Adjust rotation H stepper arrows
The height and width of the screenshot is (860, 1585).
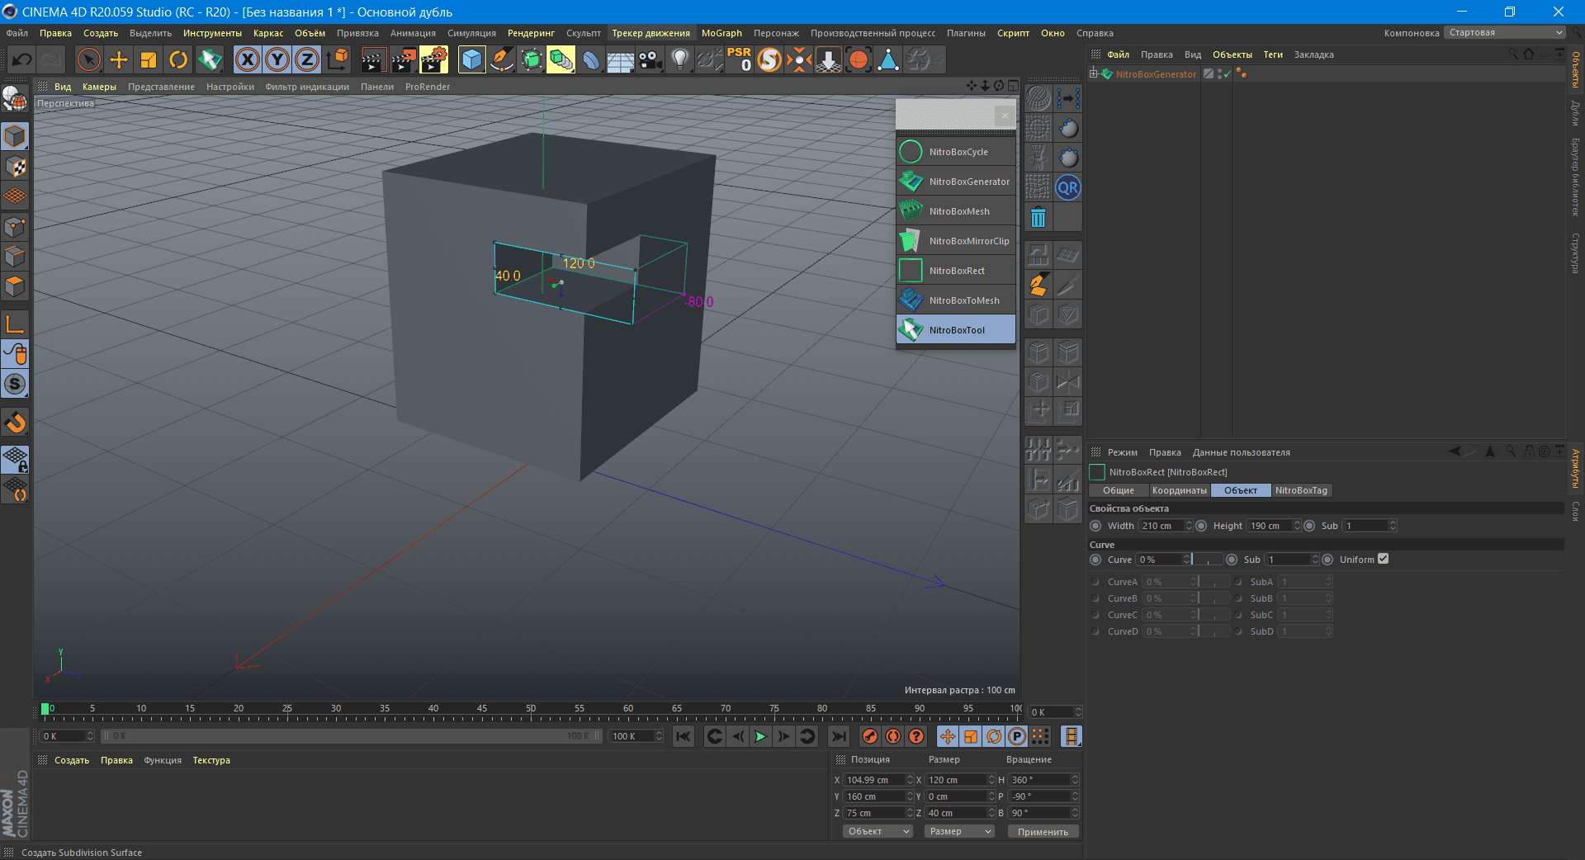tap(1075, 780)
